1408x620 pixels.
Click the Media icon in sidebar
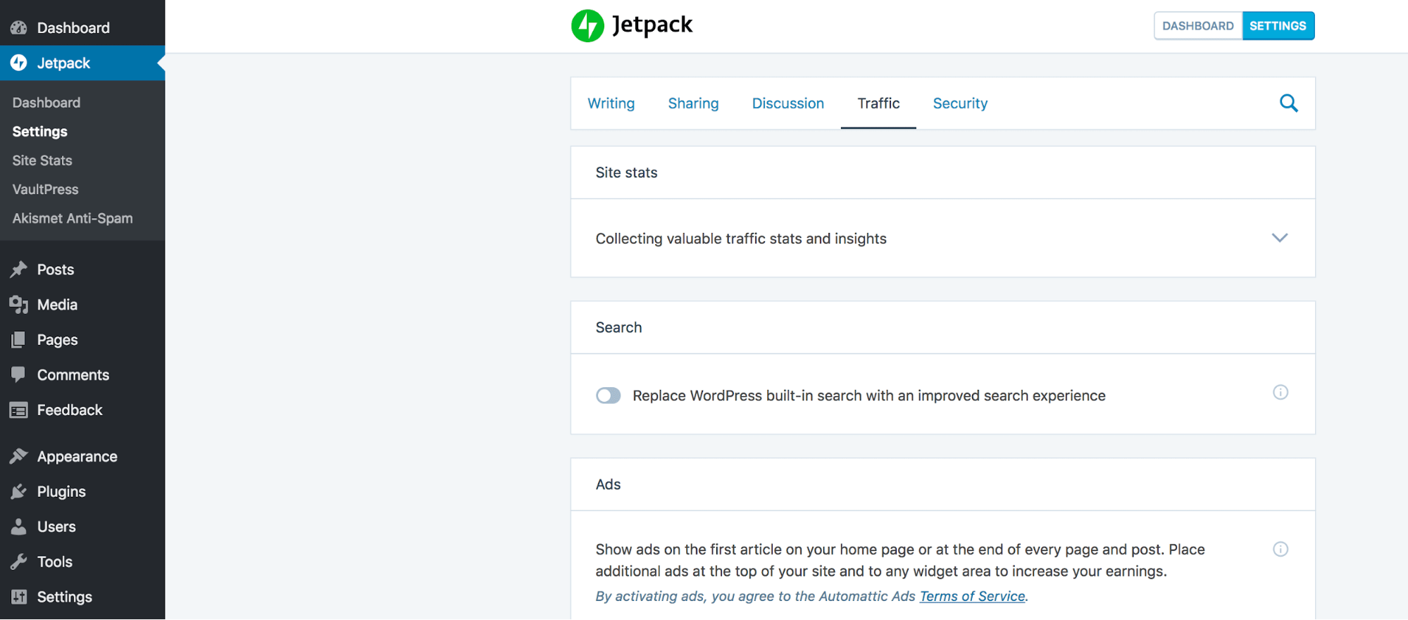pyautogui.click(x=19, y=305)
